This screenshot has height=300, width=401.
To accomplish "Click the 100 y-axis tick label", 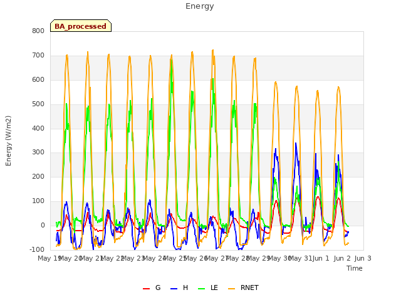I will 38,201.
